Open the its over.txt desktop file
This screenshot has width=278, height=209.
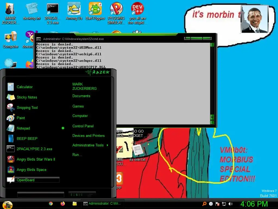[x=137, y=152]
